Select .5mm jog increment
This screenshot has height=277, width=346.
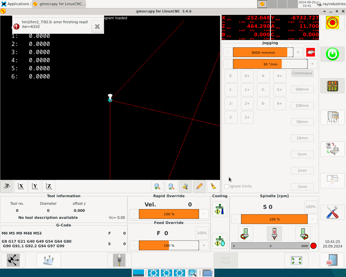pyautogui.click(x=302, y=187)
